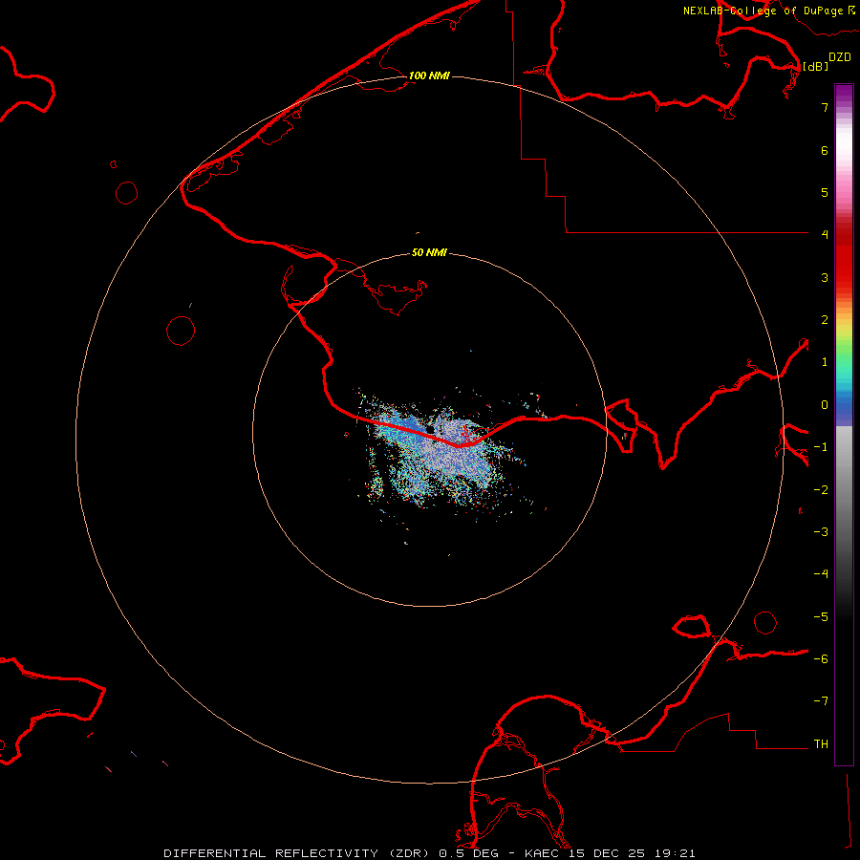Click the -6 value on the dB scale
Screen dimensions: 860x860
[821, 658]
